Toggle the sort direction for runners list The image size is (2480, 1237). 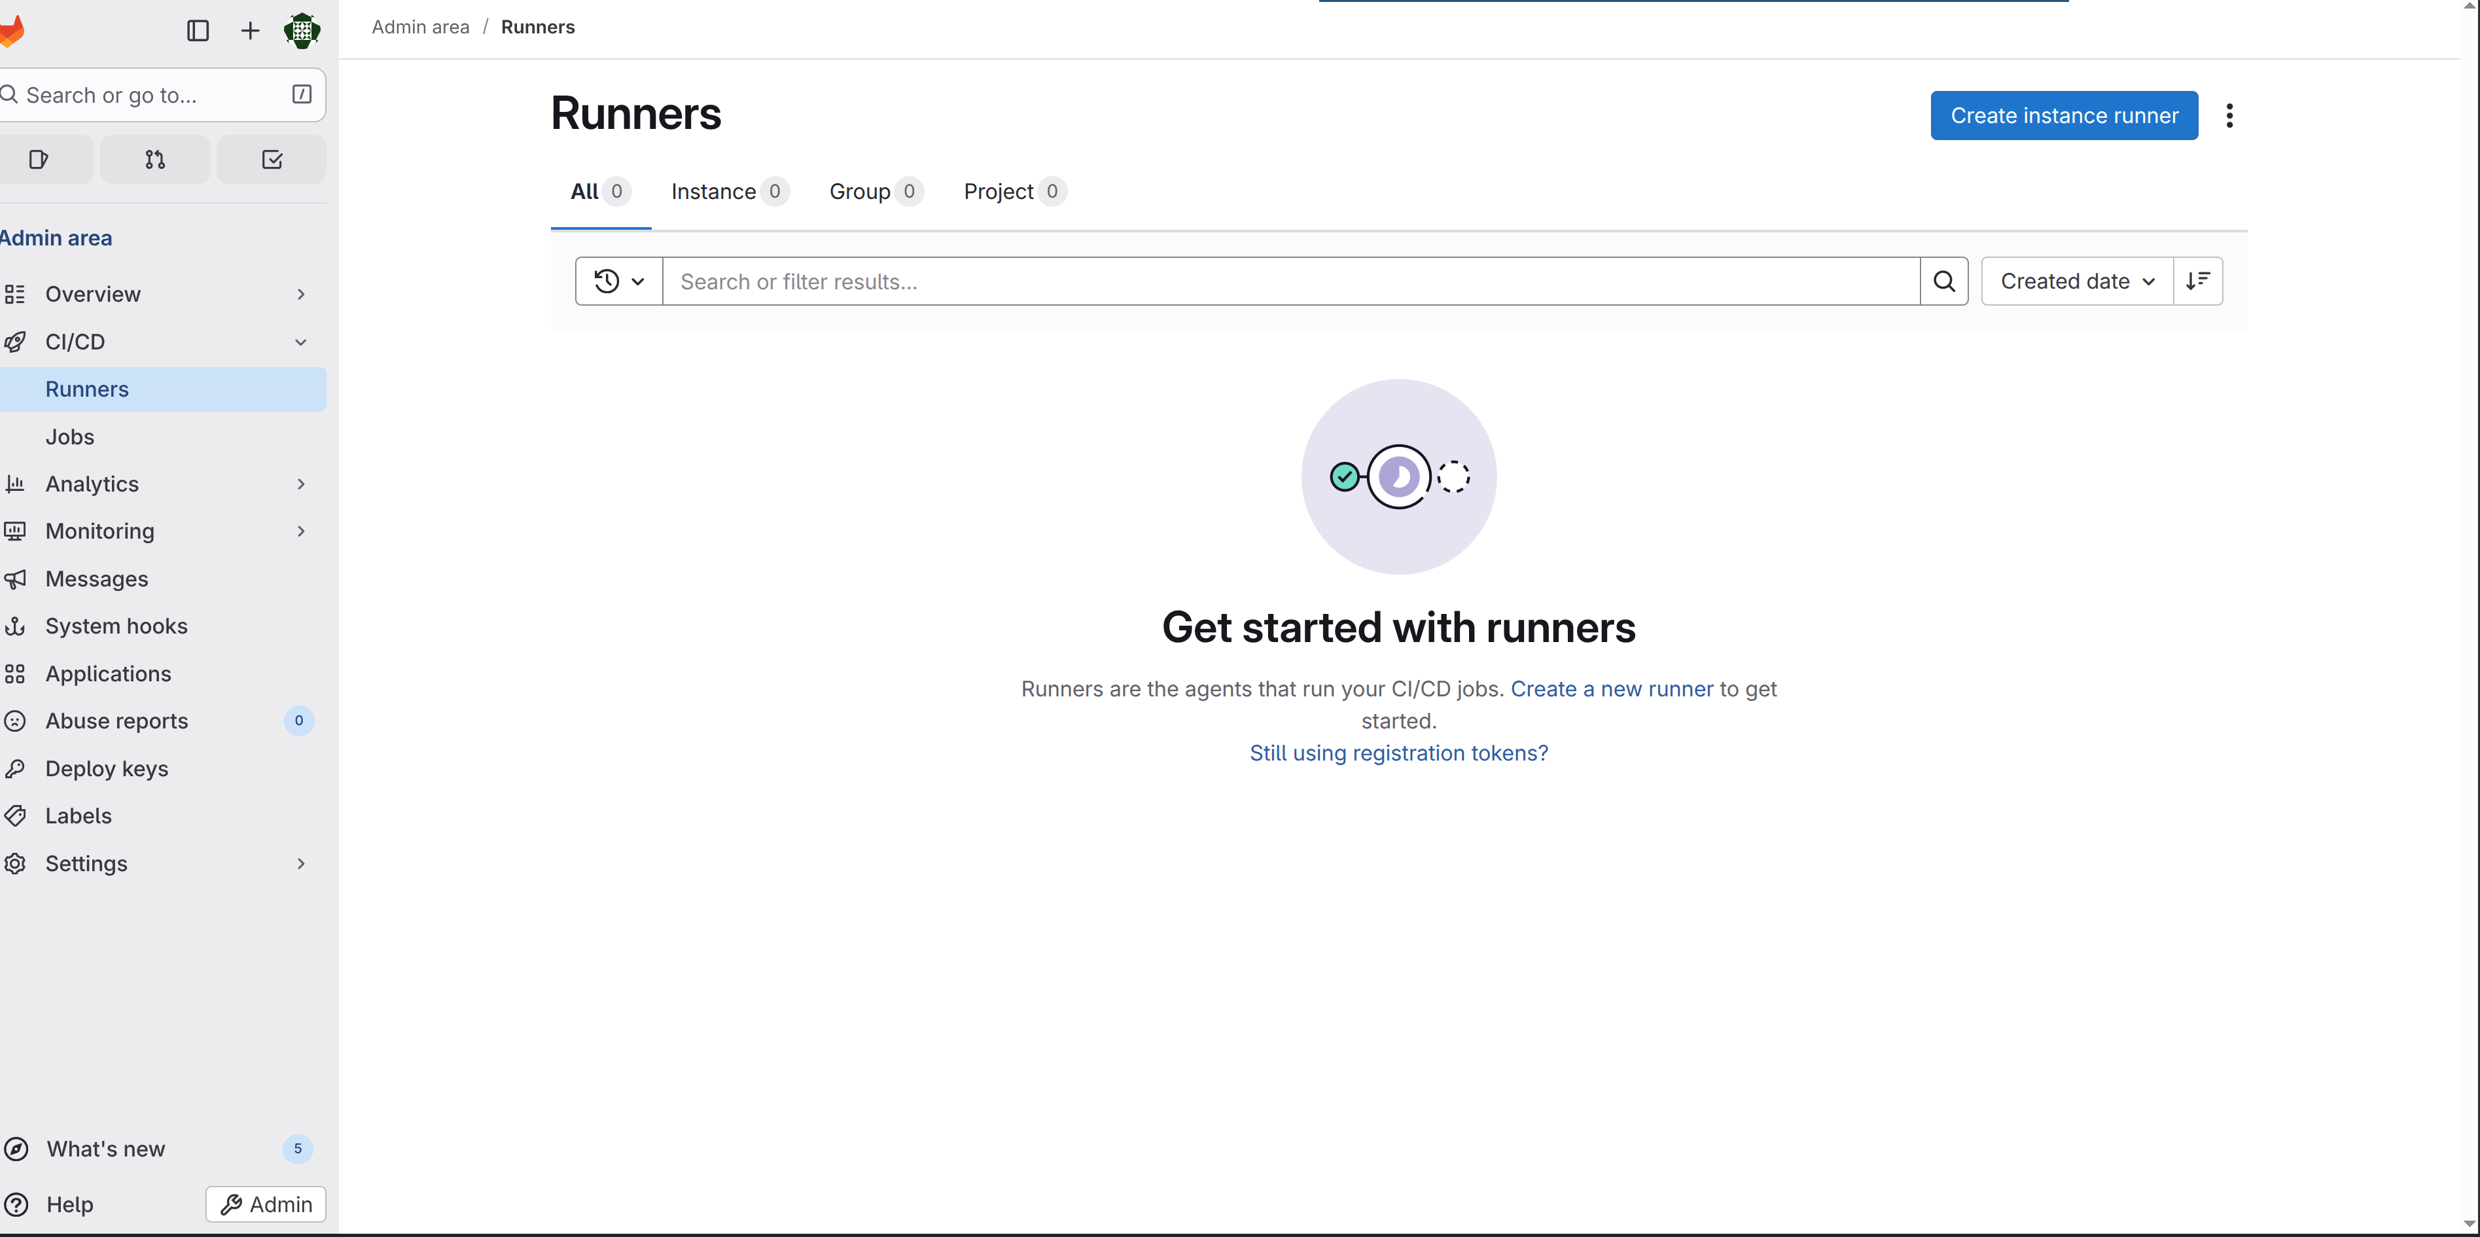tap(2199, 281)
